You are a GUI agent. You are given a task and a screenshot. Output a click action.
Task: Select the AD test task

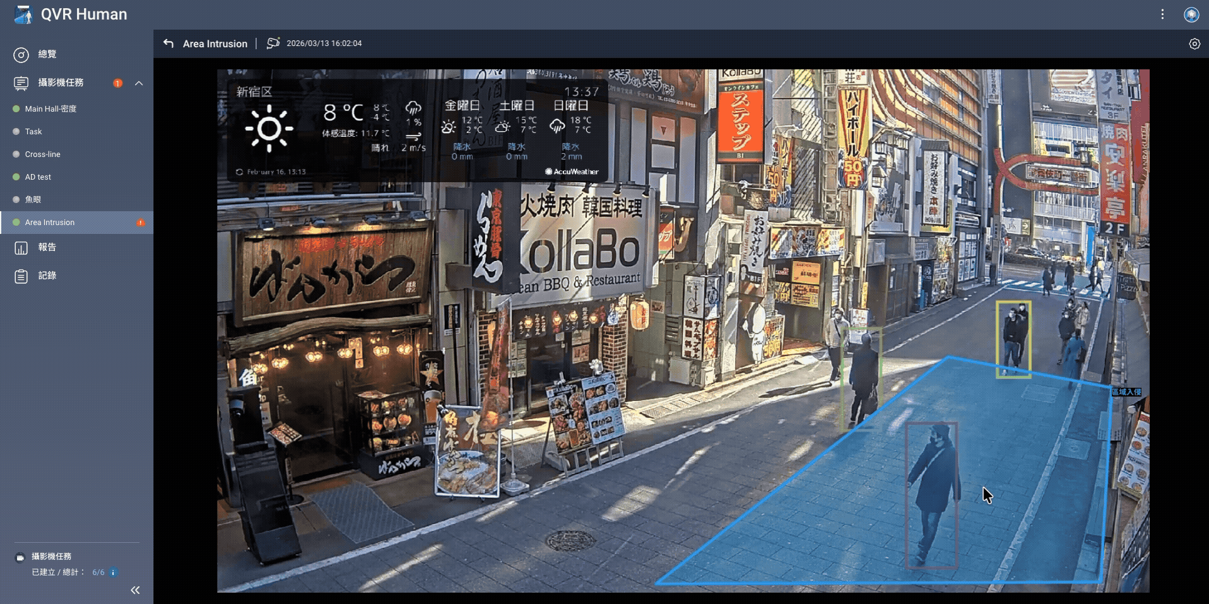point(38,177)
